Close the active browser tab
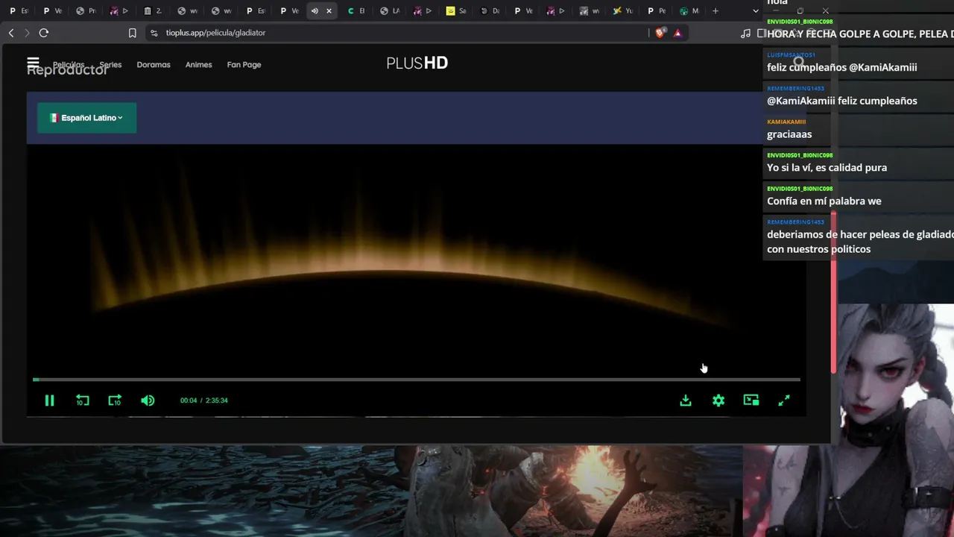The width and height of the screenshot is (954, 537). [x=329, y=11]
